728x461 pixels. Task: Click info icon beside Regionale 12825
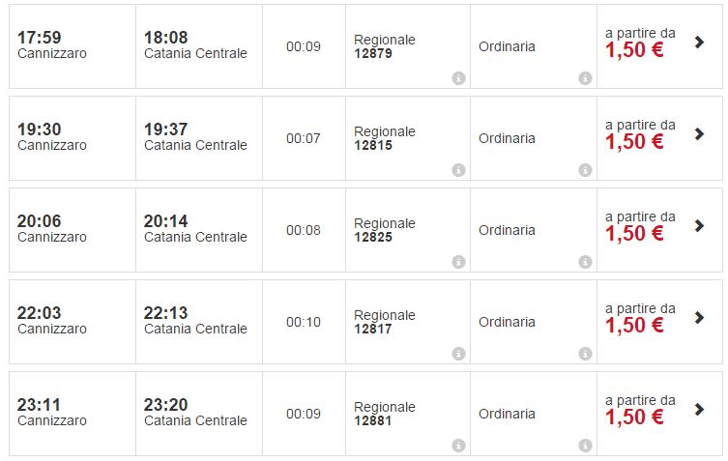(458, 262)
